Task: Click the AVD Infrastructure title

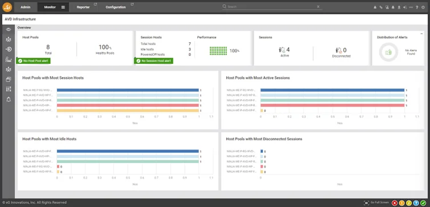Action: coord(21,19)
